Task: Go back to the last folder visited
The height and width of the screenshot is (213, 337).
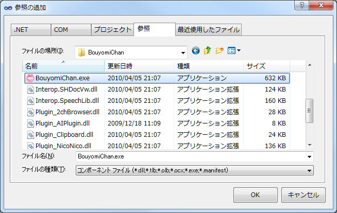Action: tap(196, 51)
